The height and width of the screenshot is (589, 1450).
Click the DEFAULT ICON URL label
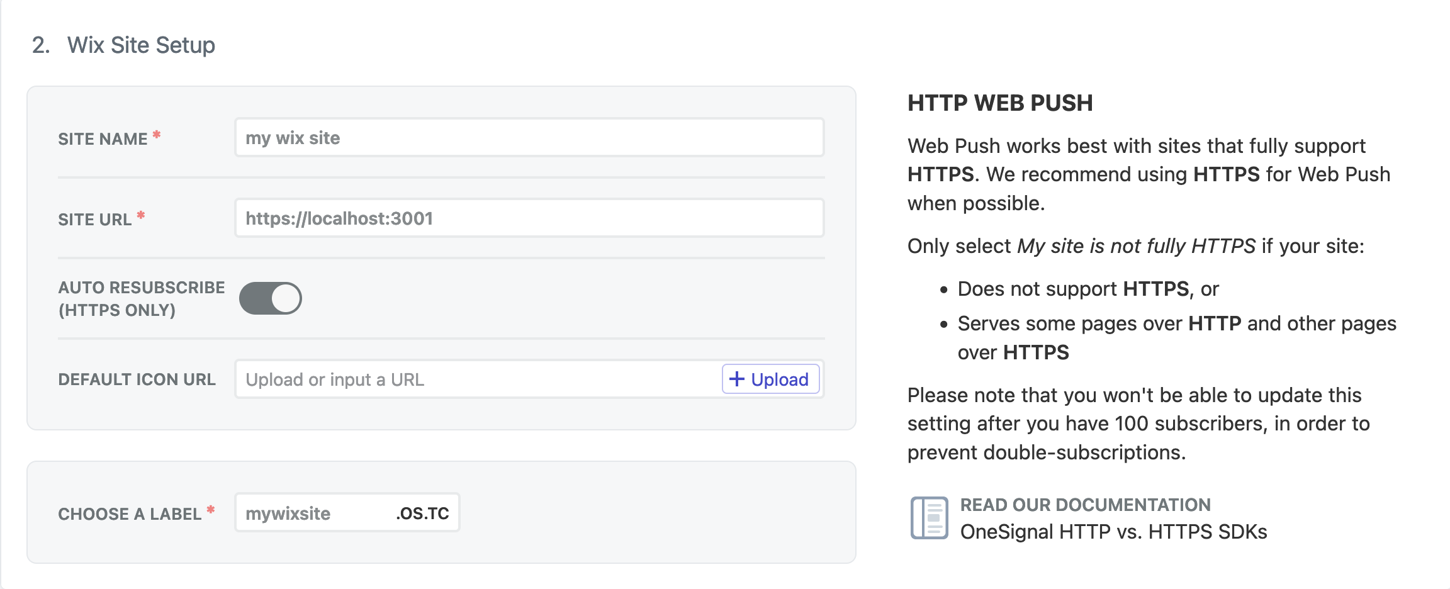point(137,379)
